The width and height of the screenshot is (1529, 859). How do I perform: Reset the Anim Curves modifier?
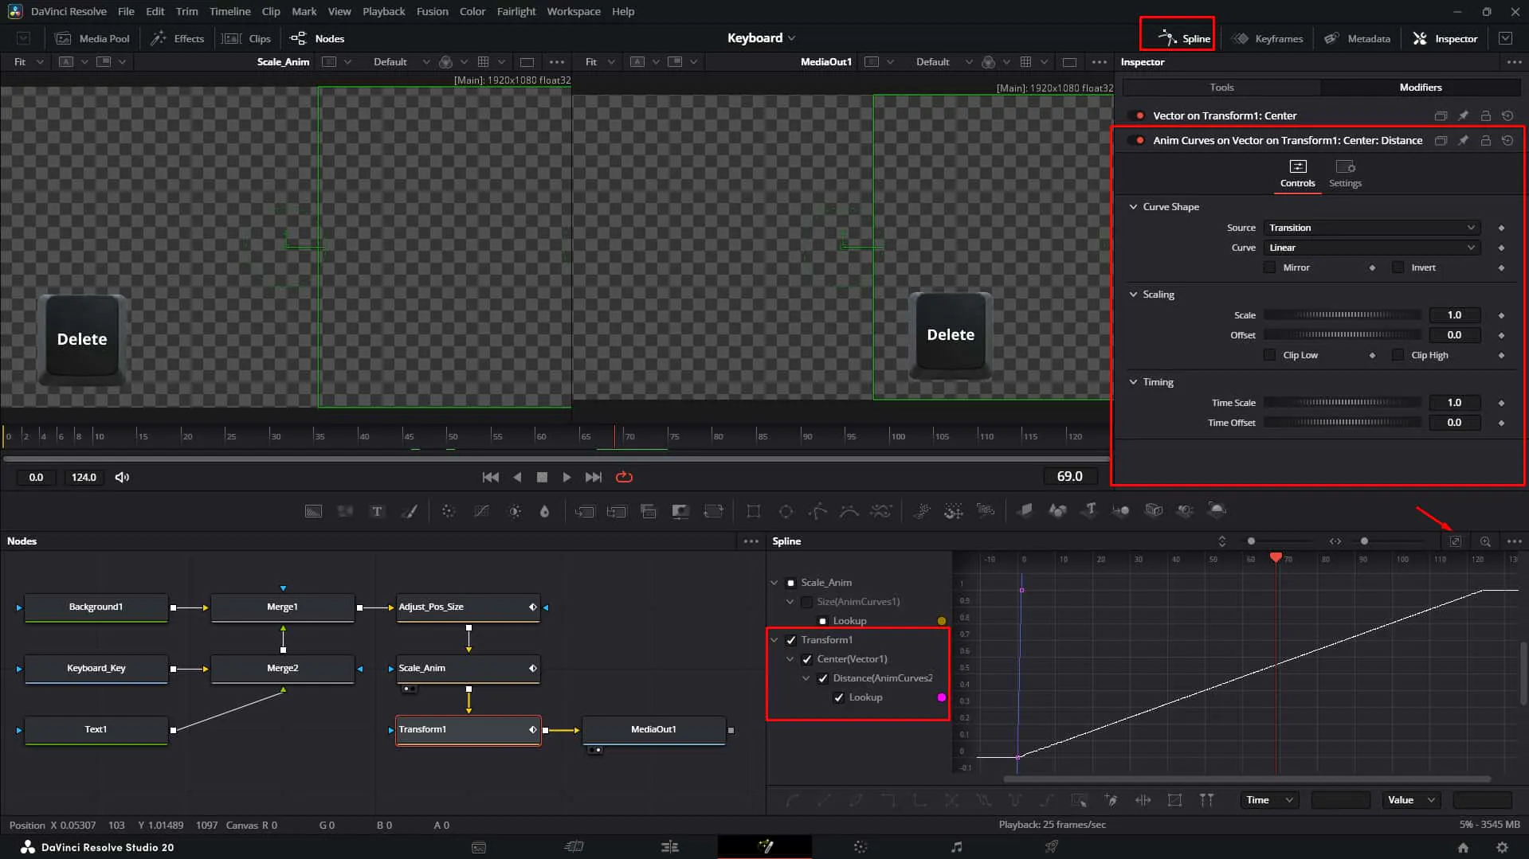click(x=1507, y=140)
